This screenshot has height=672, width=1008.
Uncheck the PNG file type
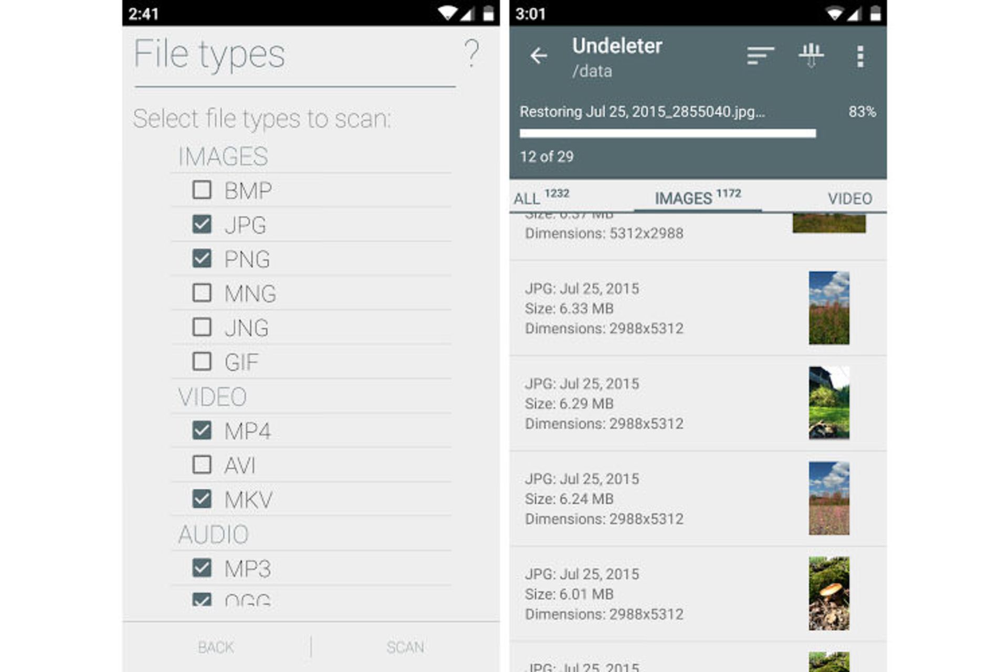tap(202, 258)
